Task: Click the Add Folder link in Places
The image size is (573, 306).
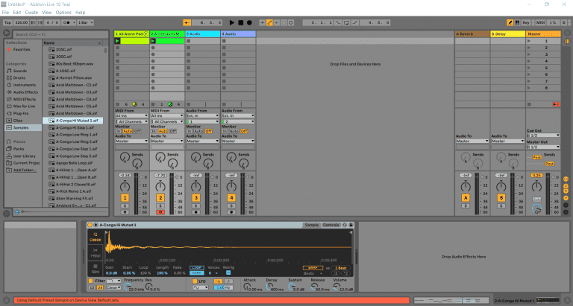Action: (x=25, y=170)
